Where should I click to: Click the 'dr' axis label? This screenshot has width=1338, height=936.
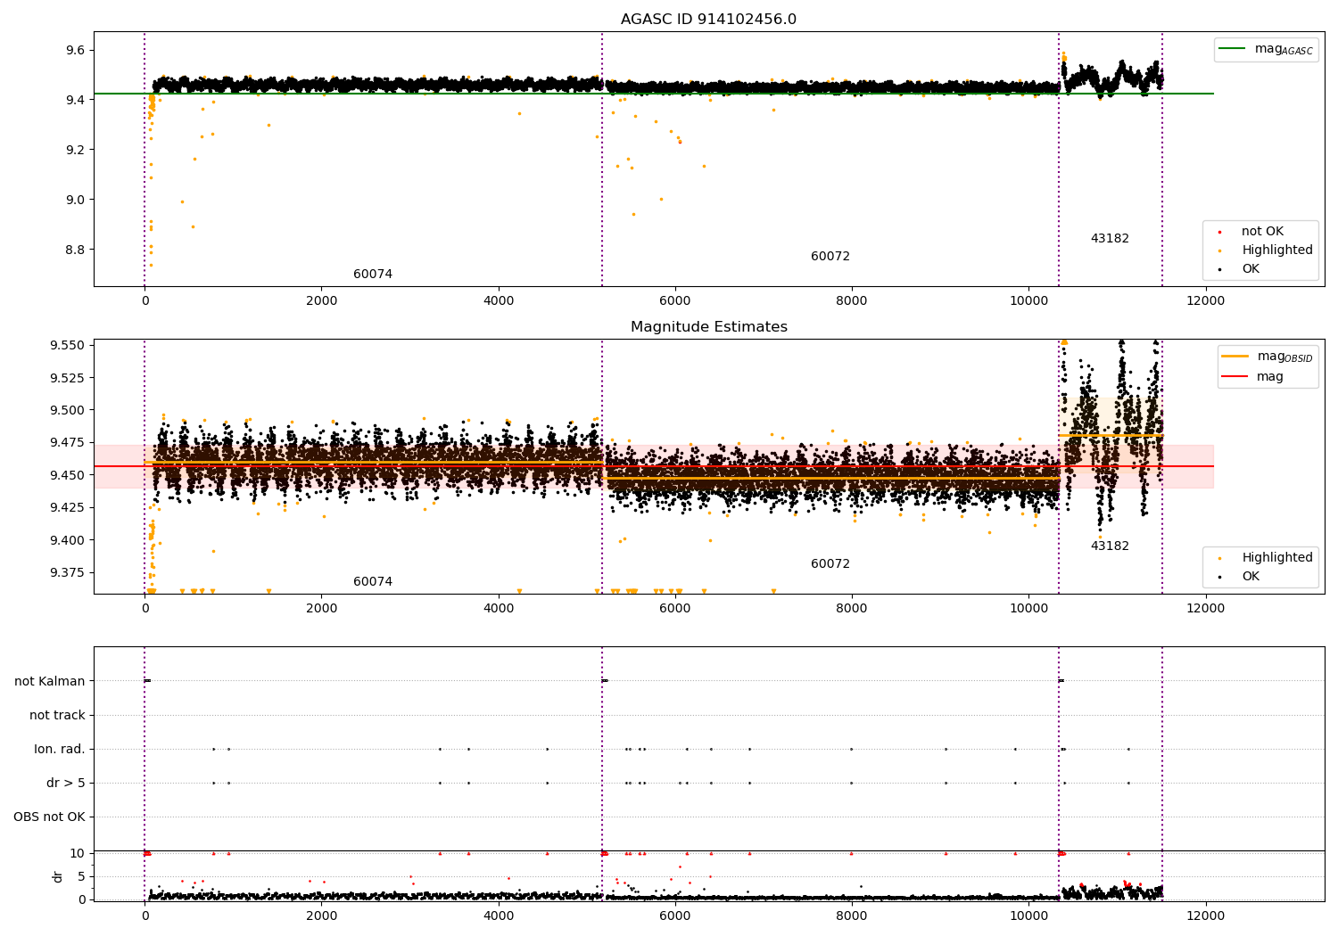pyautogui.click(x=58, y=876)
